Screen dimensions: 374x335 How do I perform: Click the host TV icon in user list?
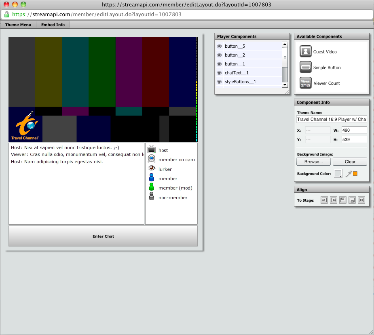click(152, 149)
